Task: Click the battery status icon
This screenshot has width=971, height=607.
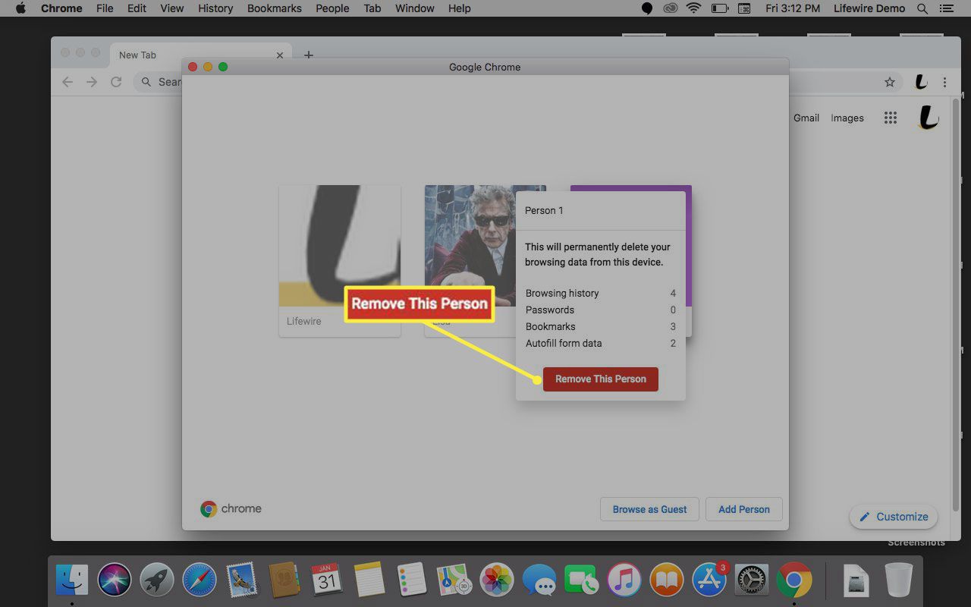Action: pyautogui.click(x=718, y=8)
